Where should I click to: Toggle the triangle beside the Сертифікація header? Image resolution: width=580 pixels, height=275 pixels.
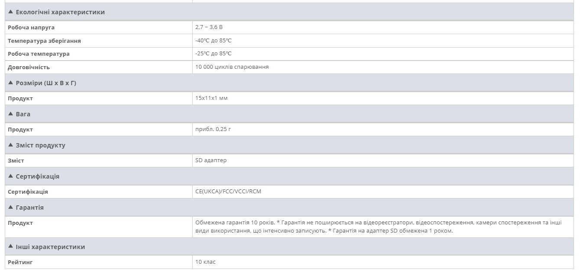coord(11,176)
